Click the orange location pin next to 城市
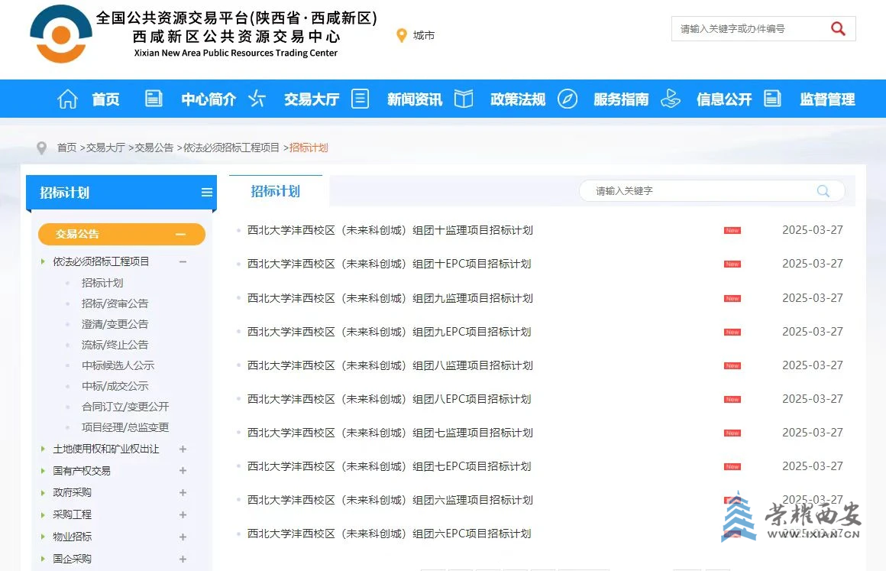Image resolution: width=886 pixels, height=571 pixels. [x=402, y=36]
